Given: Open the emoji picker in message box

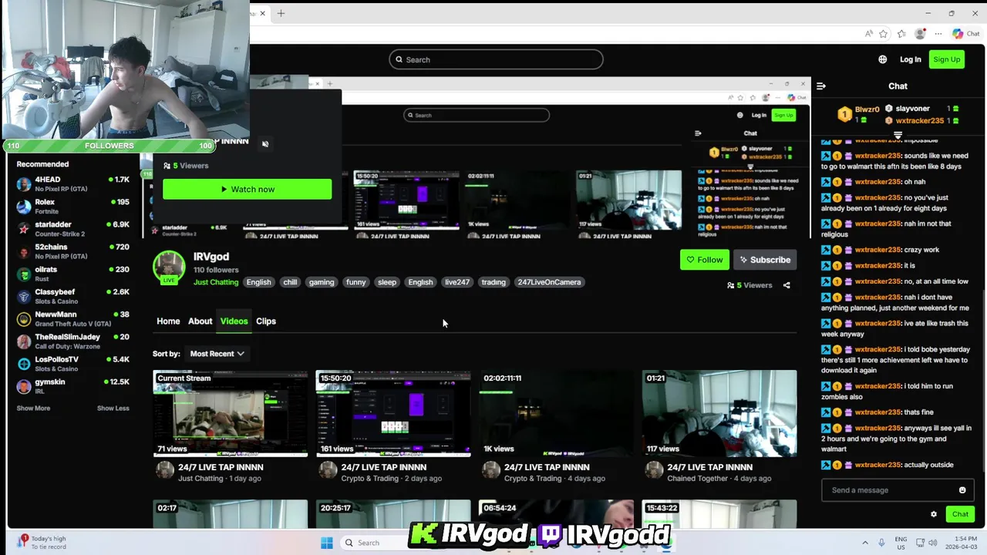Looking at the screenshot, I should pos(962,490).
